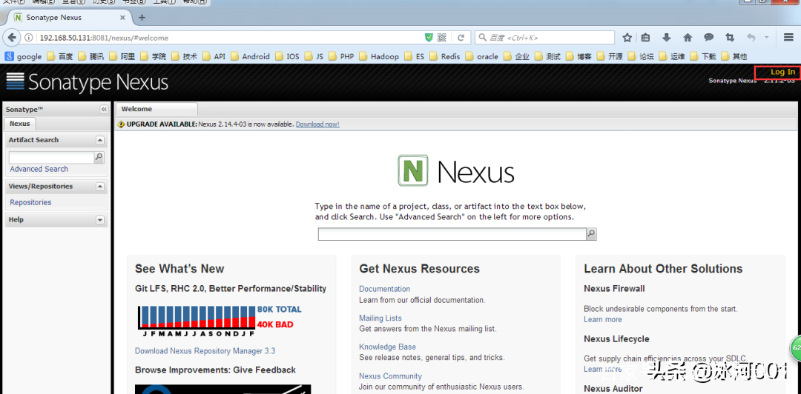Viewport: 801px width, 394px height.
Task: Open the IOS bookmark folder
Action: pos(286,56)
